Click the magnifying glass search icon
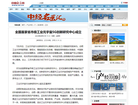 coord(92,25)
